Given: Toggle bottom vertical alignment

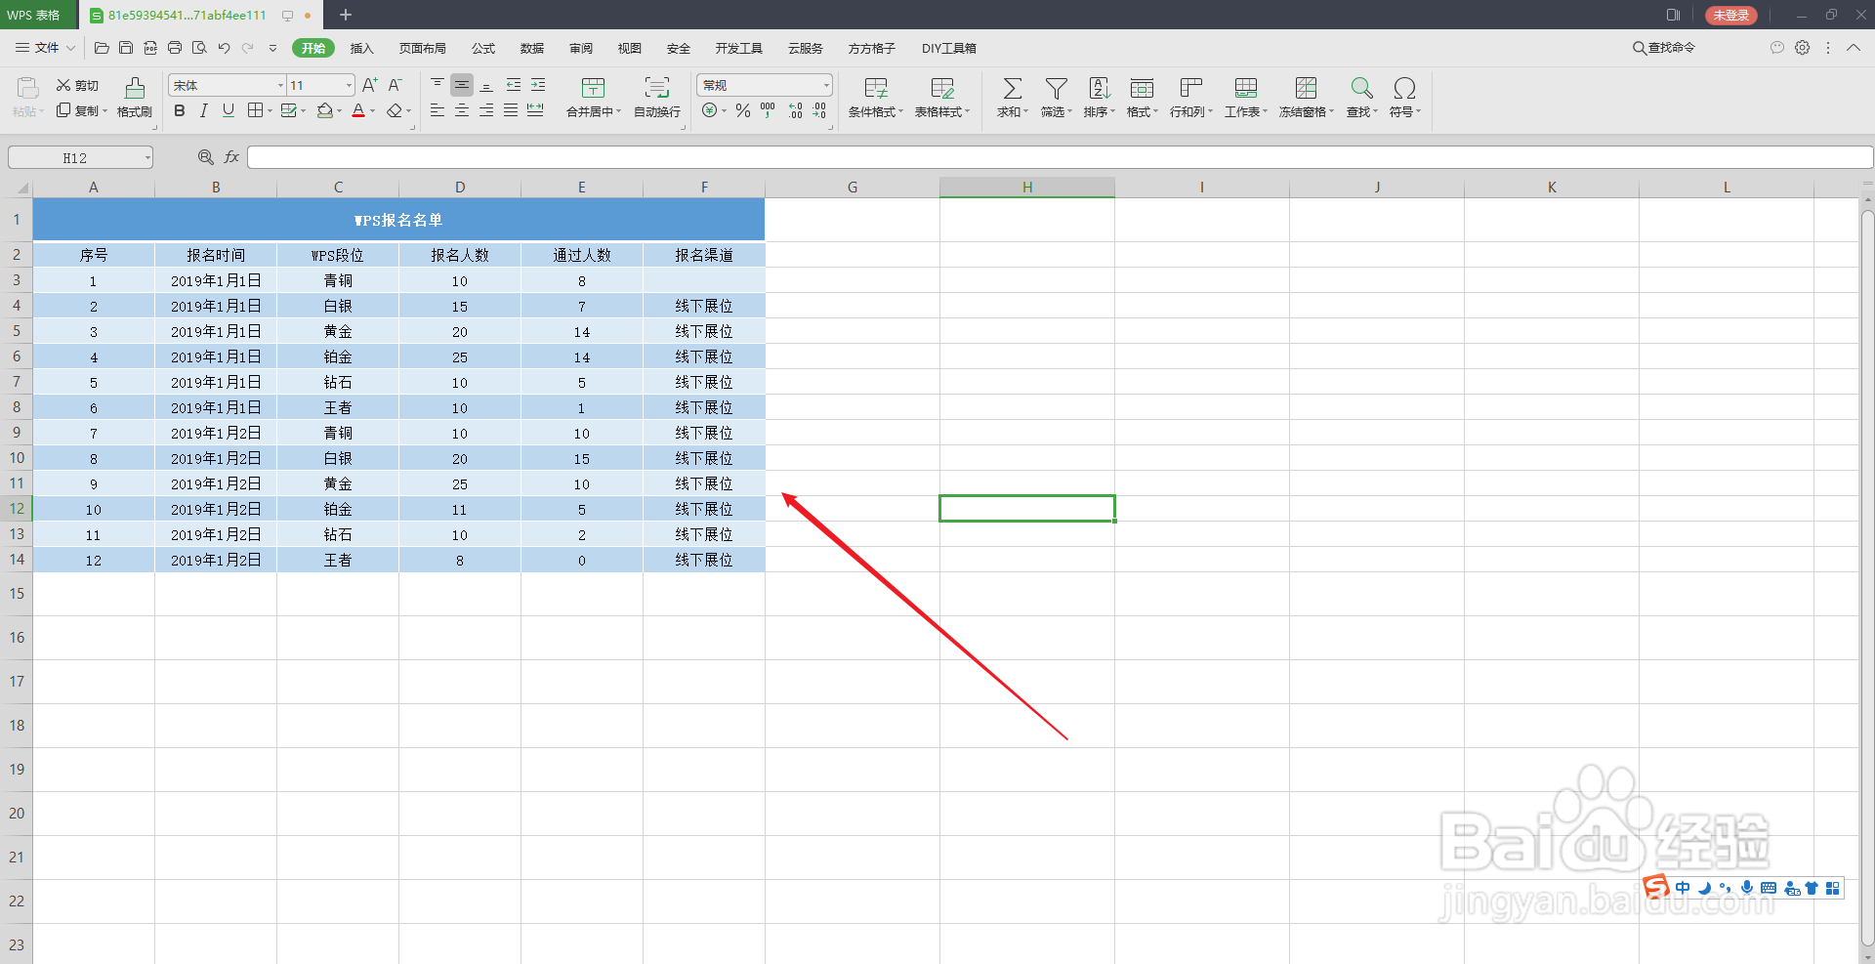Looking at the screenshot, I should (486, 85).
